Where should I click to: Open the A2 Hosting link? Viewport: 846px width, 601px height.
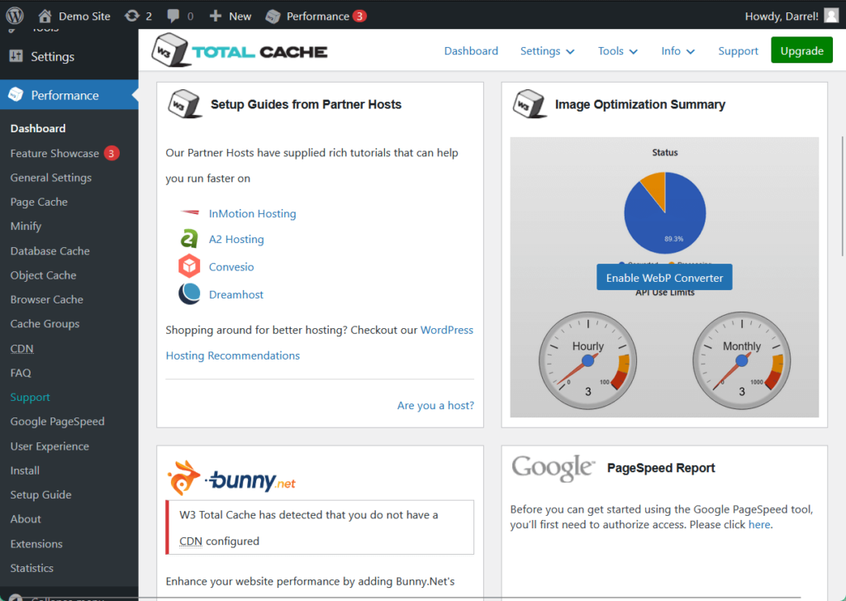tap(236, 239)
